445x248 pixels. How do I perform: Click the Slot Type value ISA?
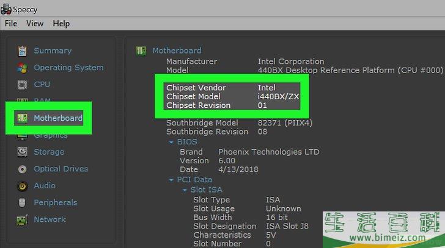(273, 200)
